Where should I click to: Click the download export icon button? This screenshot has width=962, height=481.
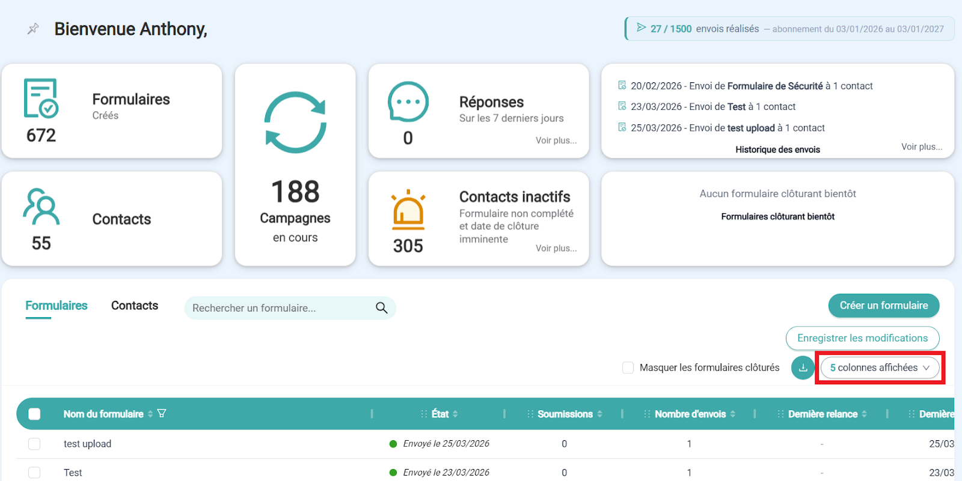point(803,368)
